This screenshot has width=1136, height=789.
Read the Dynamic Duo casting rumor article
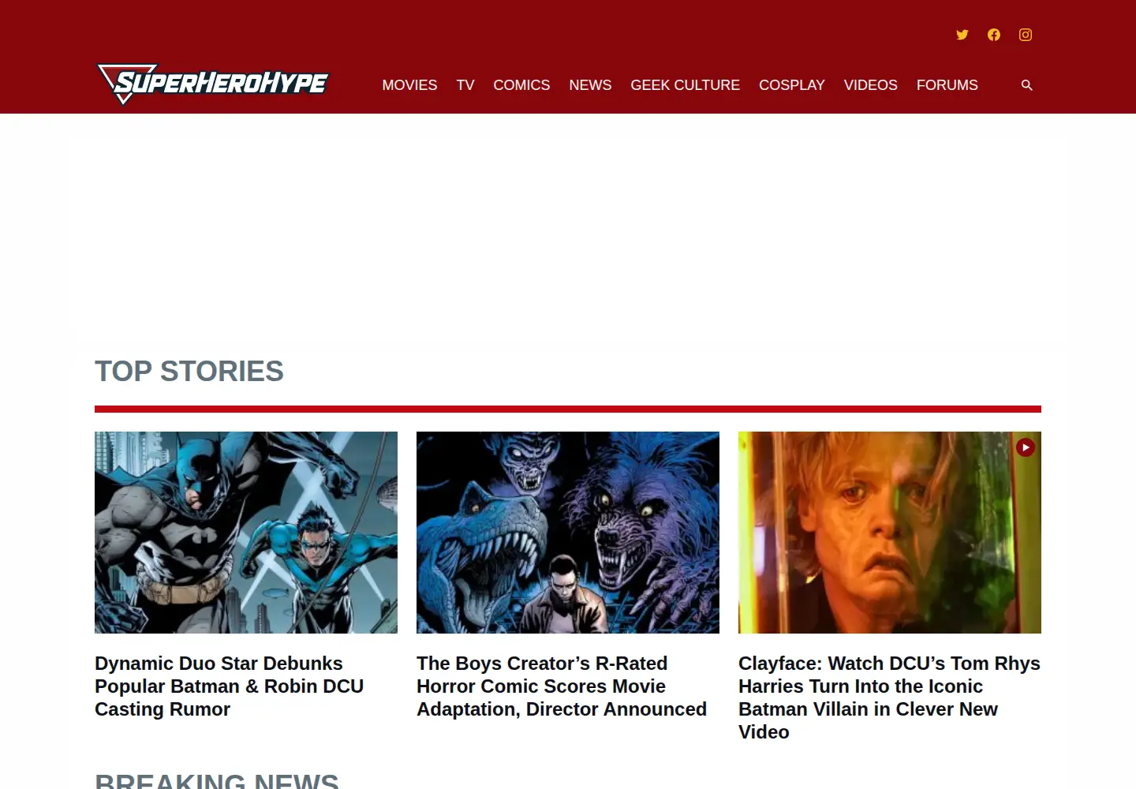click(230, 686)
